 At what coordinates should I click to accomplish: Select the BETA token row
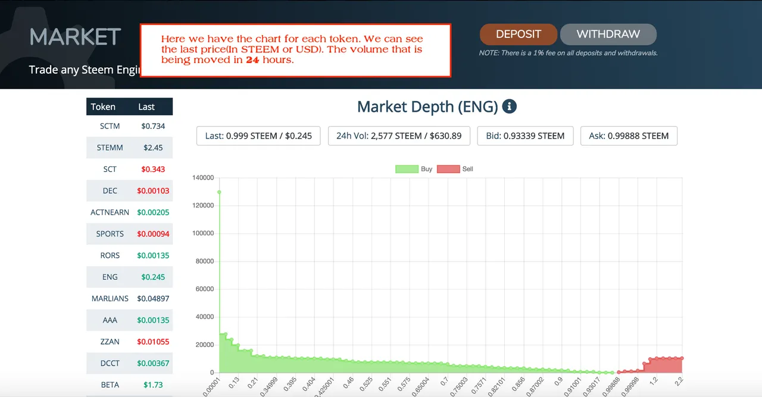tap(129, 385)
